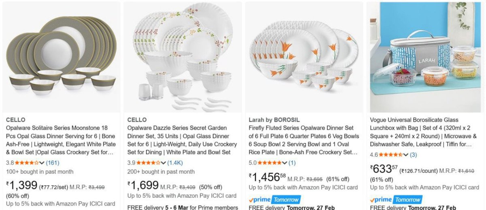Screen dimensions: 486x210
Task: Click the 4.6 star rating icons
Action: coord(390,154)
